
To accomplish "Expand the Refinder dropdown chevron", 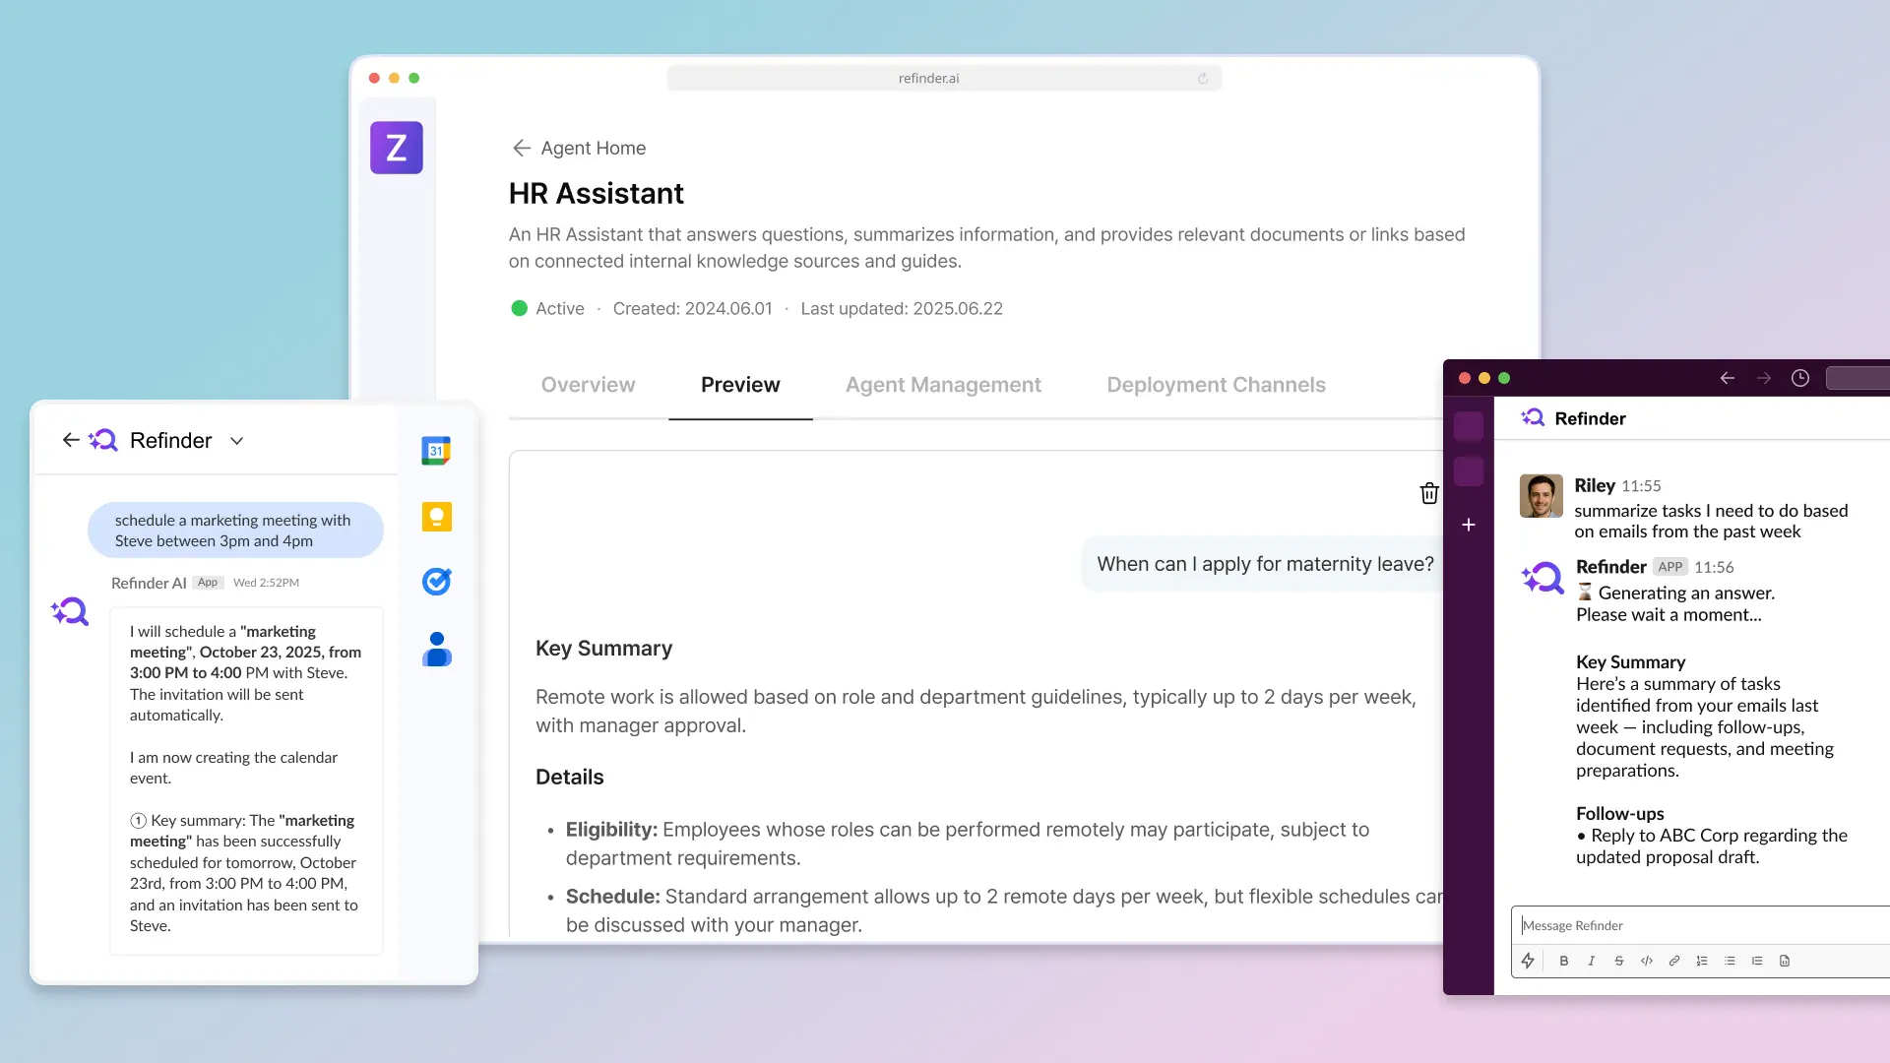I will (x=236, y=441).
